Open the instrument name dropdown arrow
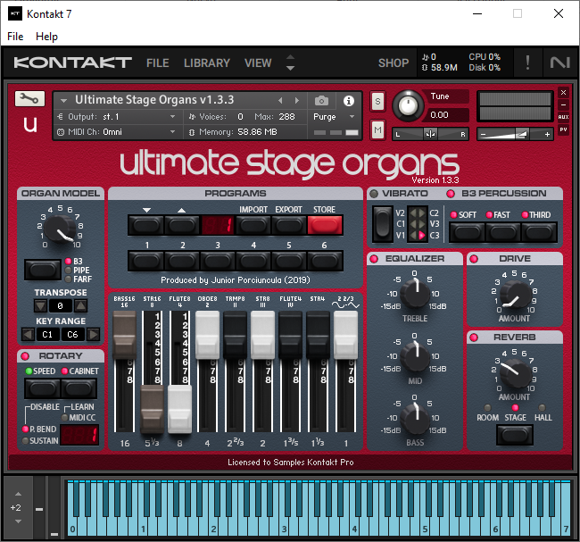The width and height of the screenshot is (580, 542). (63, 100)
